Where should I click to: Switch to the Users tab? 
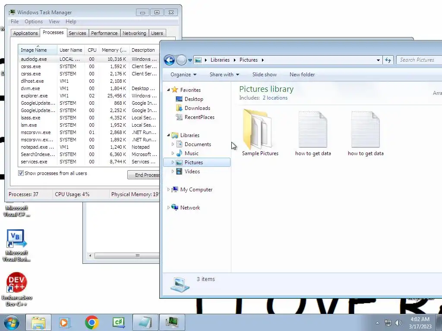(x=157, y=33)
